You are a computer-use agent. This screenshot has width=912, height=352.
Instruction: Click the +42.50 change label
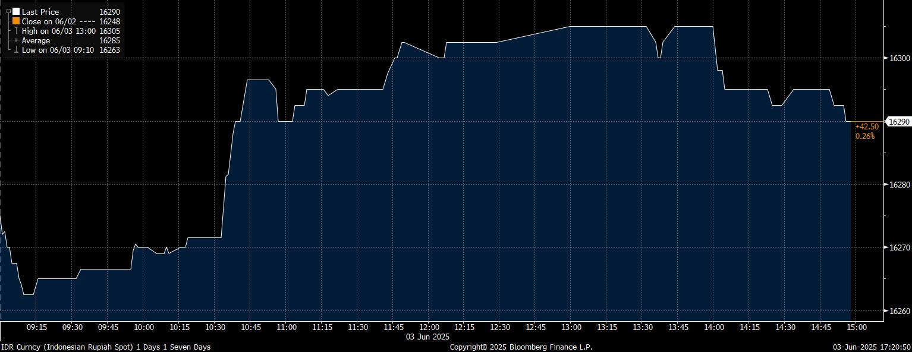(x=866, y=126)
